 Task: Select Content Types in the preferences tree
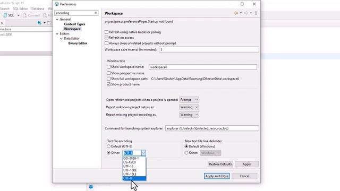(x=74, y=24)
